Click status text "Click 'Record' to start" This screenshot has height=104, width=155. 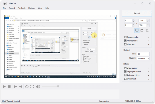pos(11,101)
